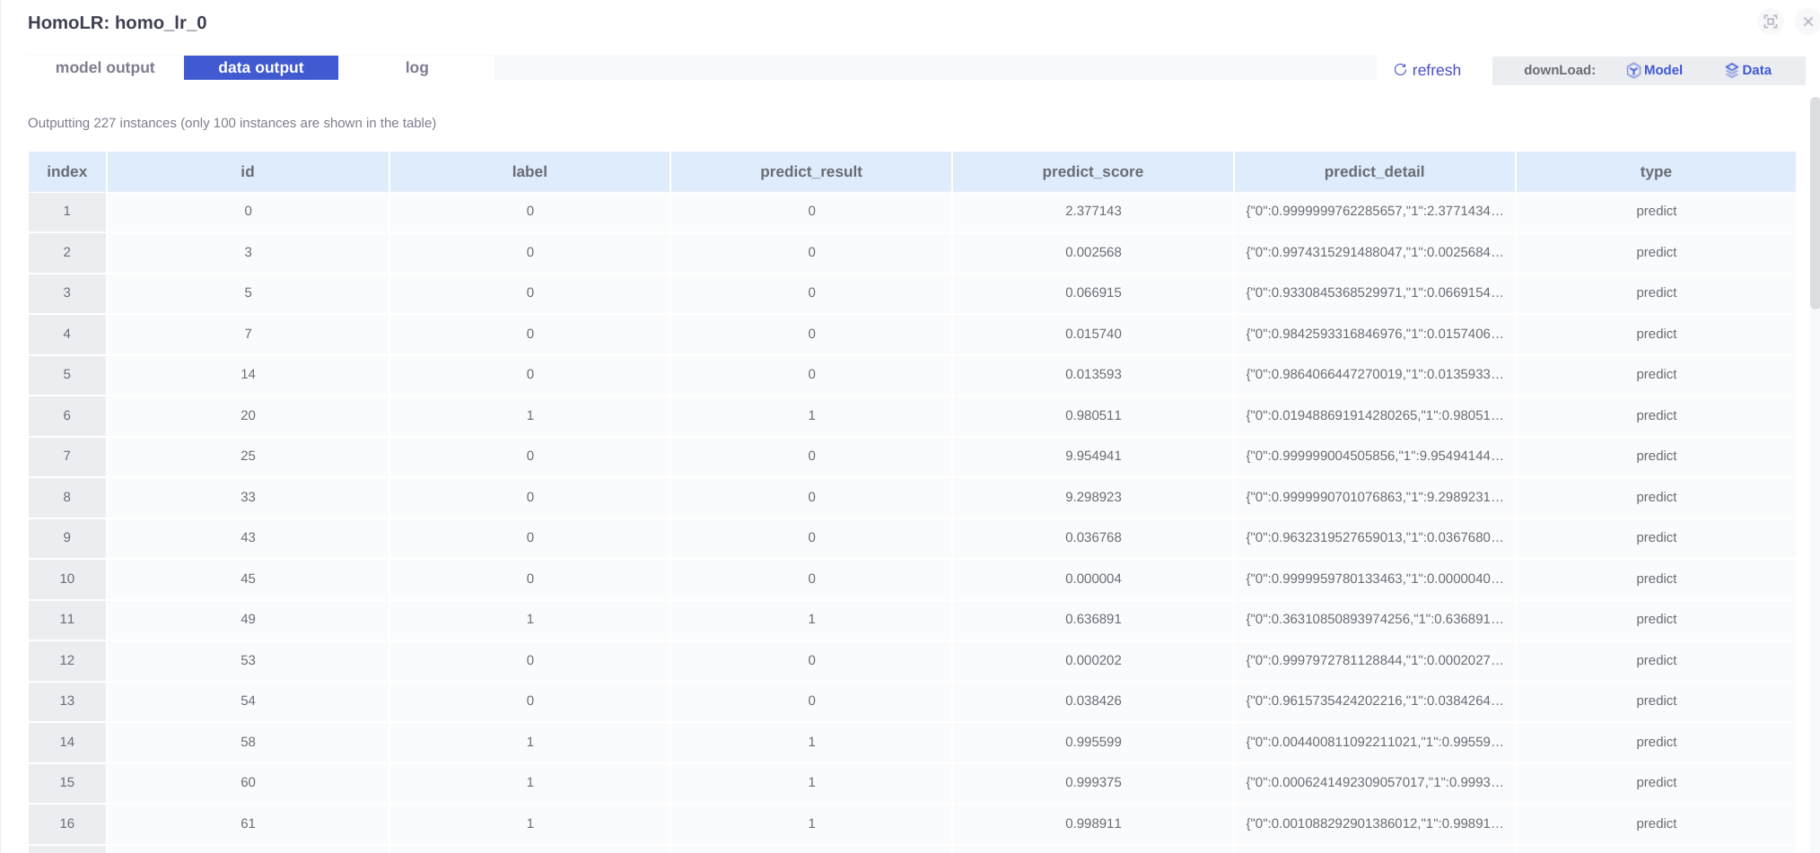This screenshot has width=1820, height=853.
Task: Click id cell 61
Action: point(248,823)
